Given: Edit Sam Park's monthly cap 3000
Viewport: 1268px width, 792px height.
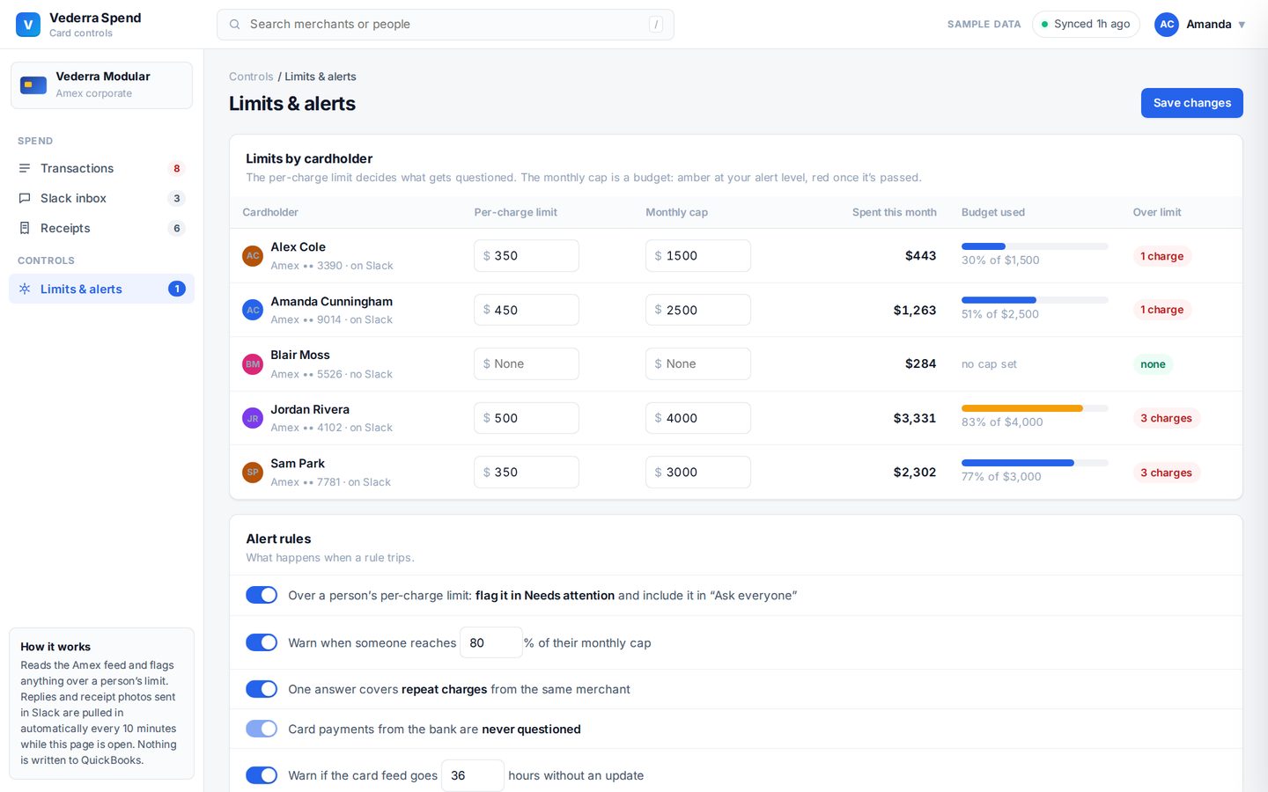Looking at the screenshot, I should point(698,473).
